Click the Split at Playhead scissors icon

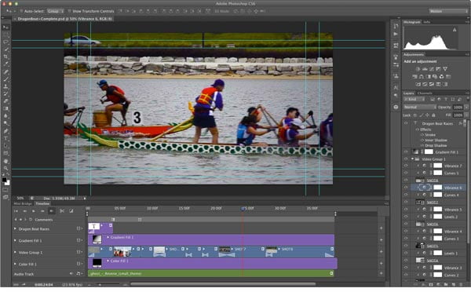(x=62, y=211)
